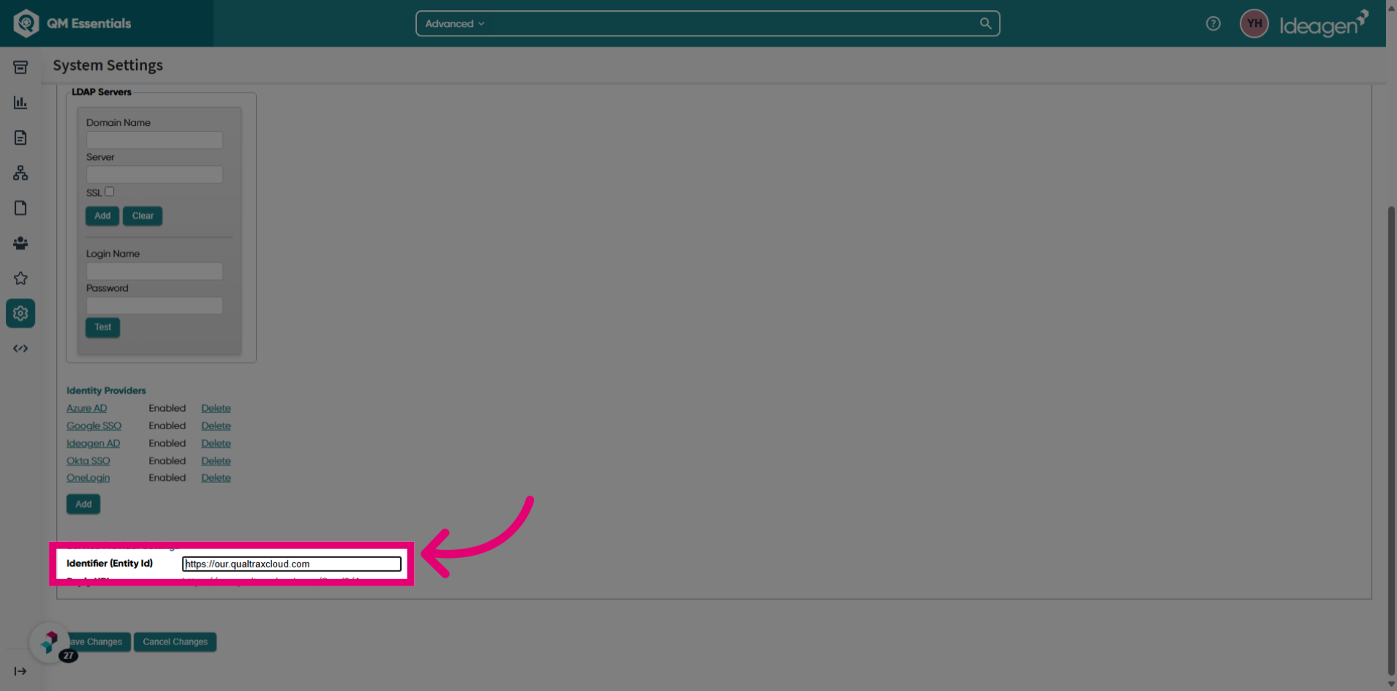This screenshot has width=1397, height=691.
Task: Open the documents list icon in sidebar
Action: click(x=20, y=137)
